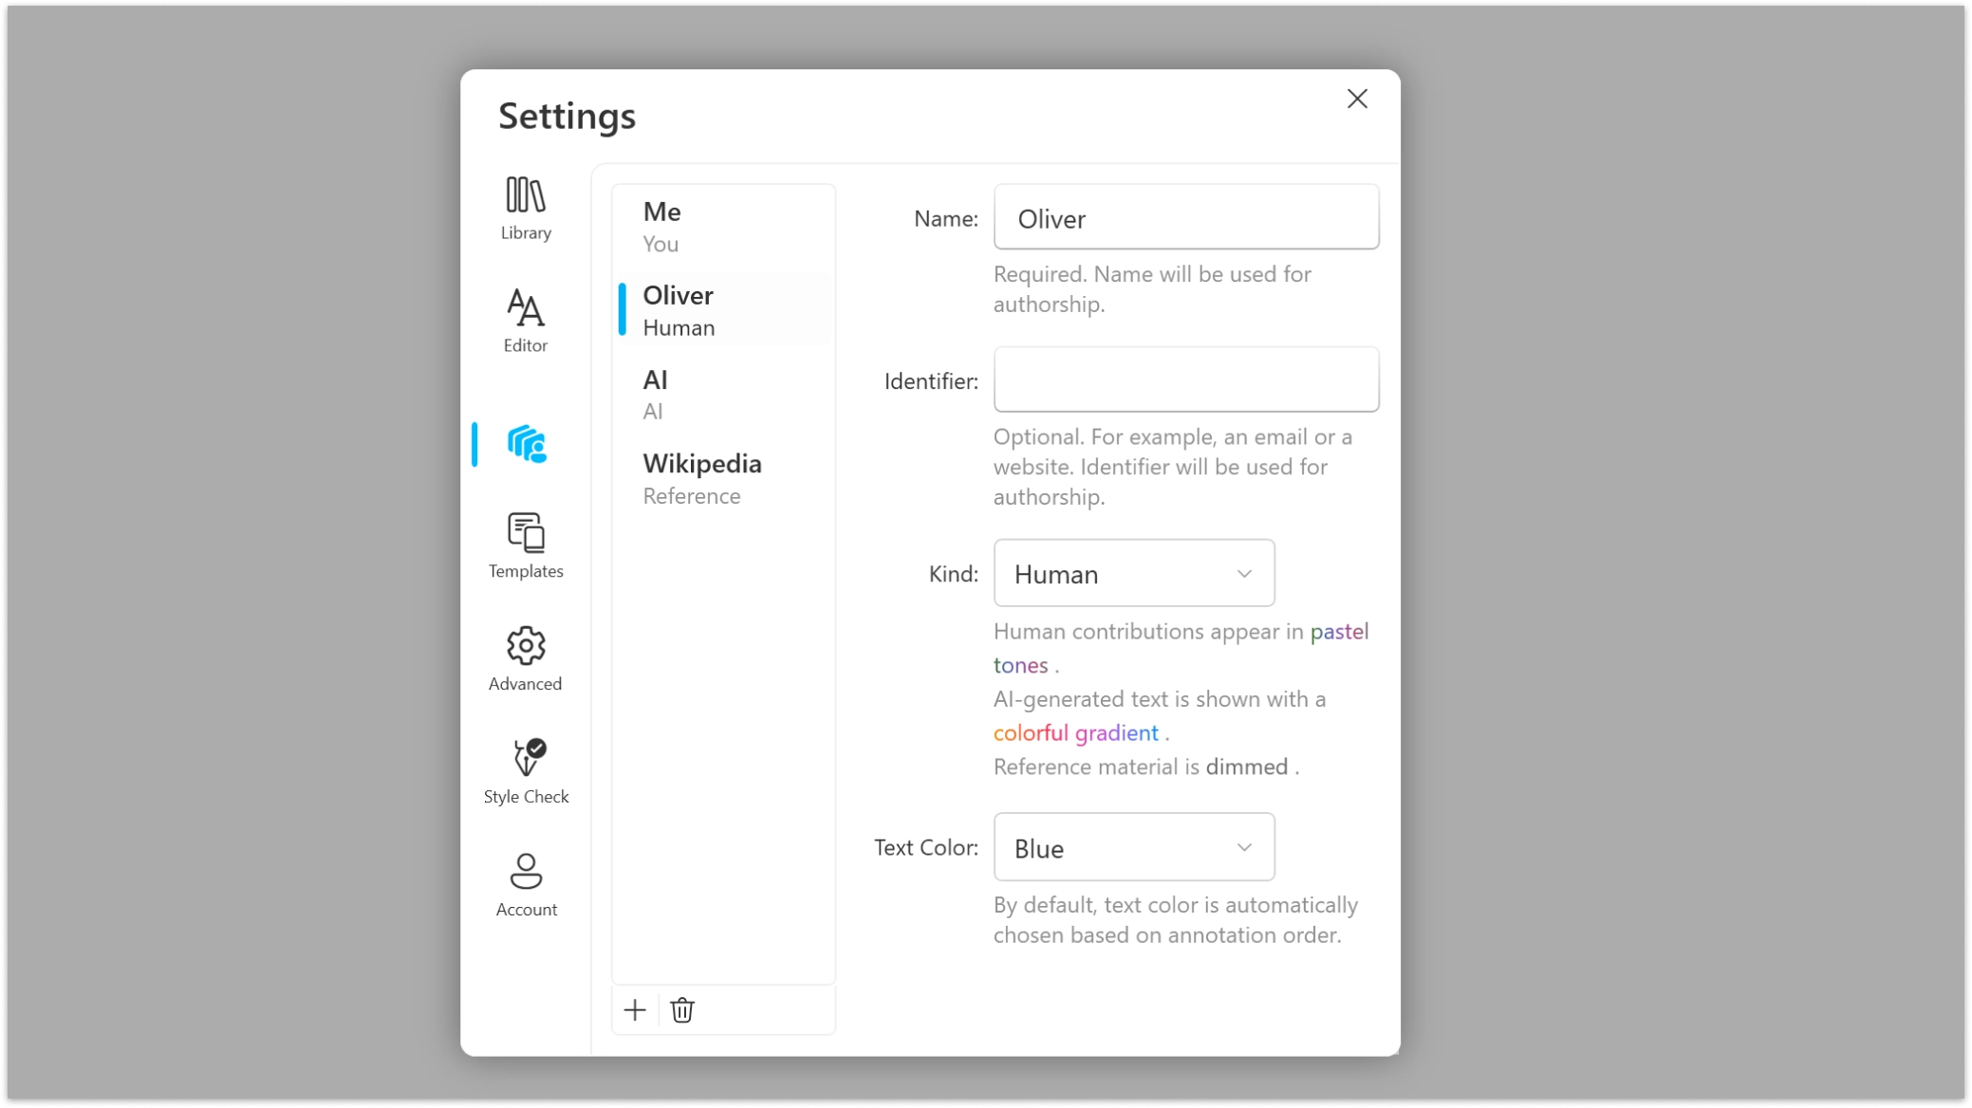Screen dimensions: 1972x1108
Task: Select the 'Me' author entry
Action: point(723,226)
